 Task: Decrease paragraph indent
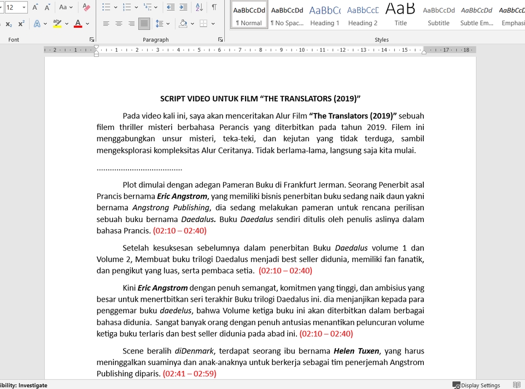coord(171,7)
